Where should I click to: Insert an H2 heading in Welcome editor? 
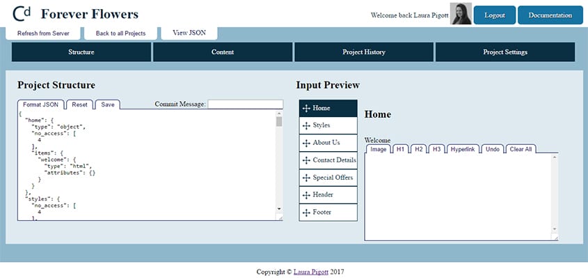click(x=418, y=149)
